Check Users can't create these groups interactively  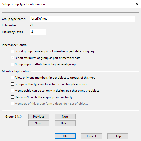click(x=12, y=97)
